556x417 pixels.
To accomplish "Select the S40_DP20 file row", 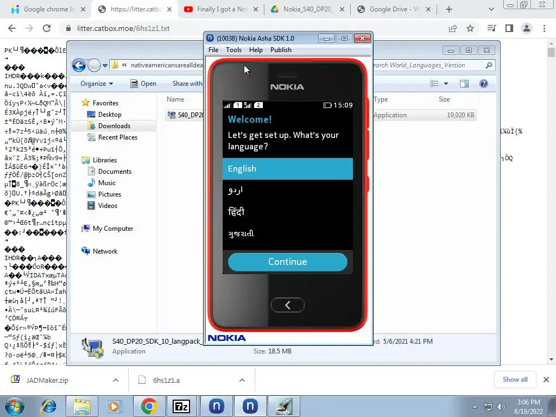I will pos(321,115).
